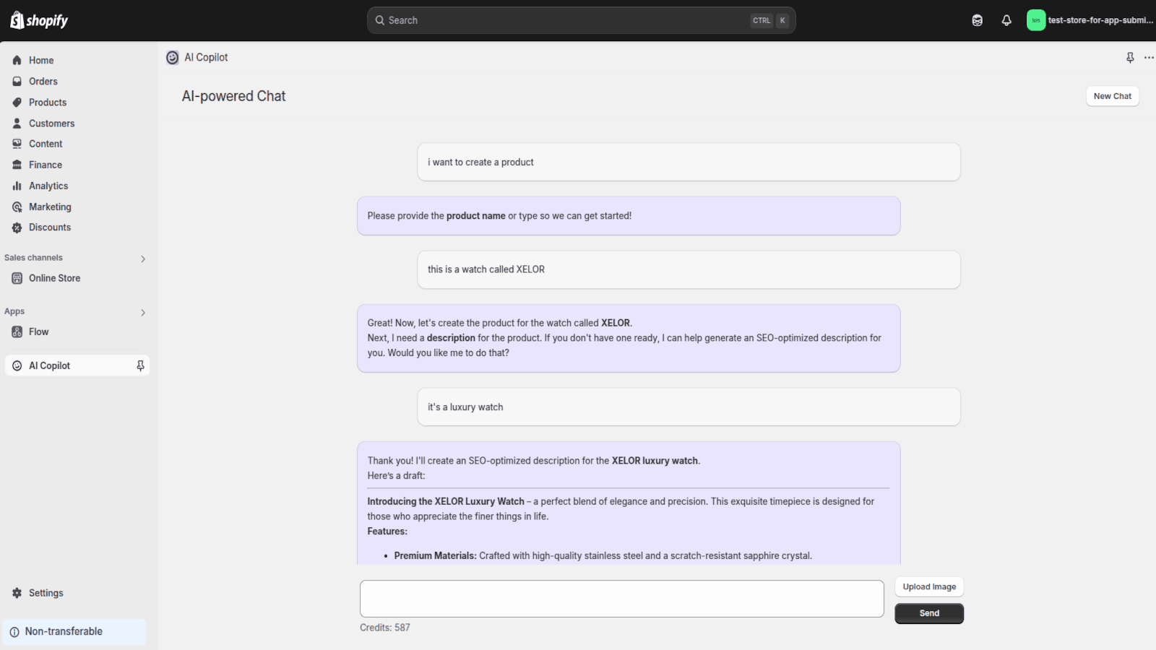Open store Settings gear
Image resolution: width=1156 pixels, height=650 pixels.
[x=45, y=593]
